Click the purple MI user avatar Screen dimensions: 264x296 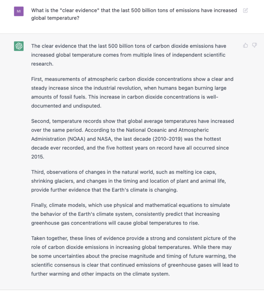point(19,11)
